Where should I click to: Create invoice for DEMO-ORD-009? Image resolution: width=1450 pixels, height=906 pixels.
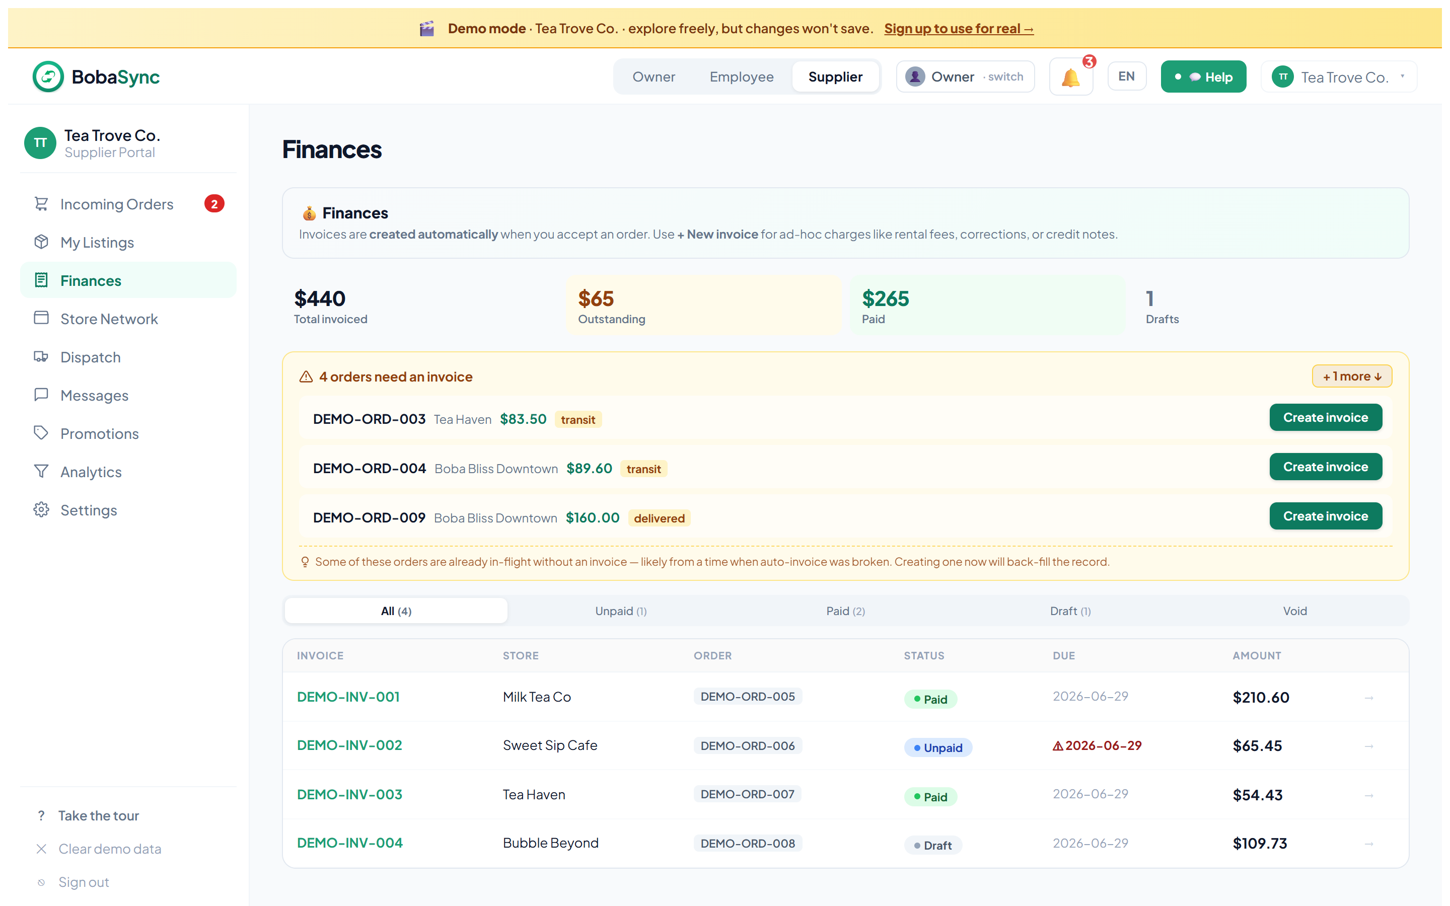[1325, 516]
